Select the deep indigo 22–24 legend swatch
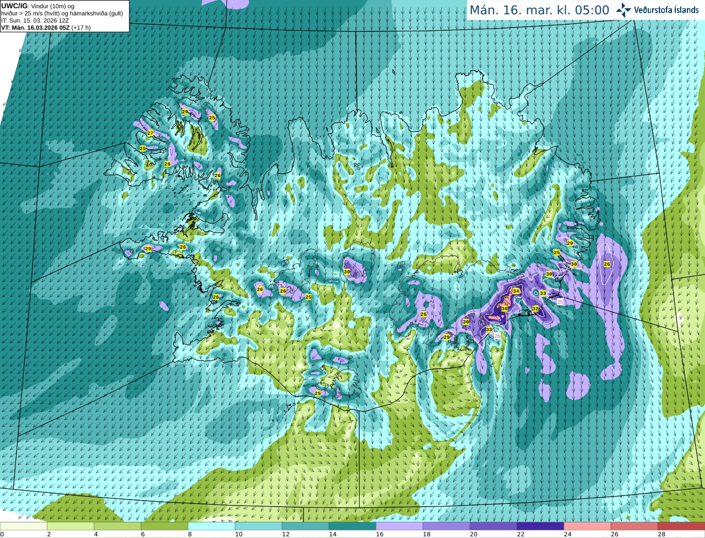Screen dimensions: 705x538 [x=540, y=526]
